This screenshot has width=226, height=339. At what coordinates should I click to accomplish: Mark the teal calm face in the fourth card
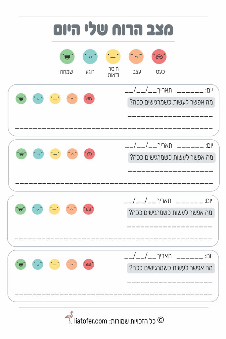tap(38, 265)
